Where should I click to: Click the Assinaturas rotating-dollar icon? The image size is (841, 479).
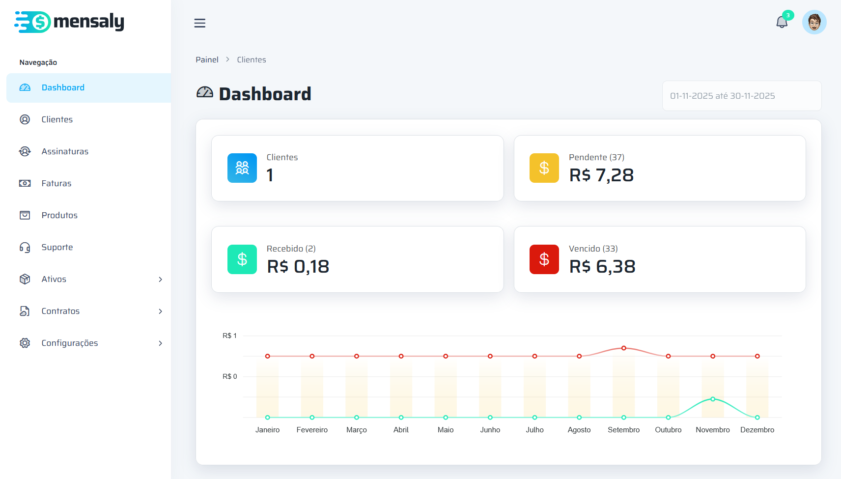tap(25, 151)
